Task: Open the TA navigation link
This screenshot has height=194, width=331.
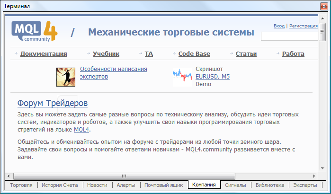Action: pos(149,54)
